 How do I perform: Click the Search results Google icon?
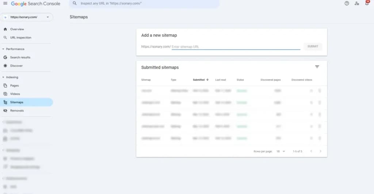pyautogui.click(x=5, y=57)
